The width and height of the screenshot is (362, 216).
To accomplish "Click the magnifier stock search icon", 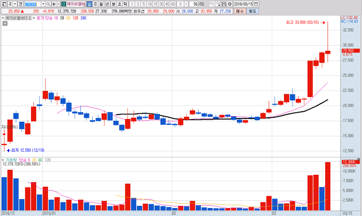I will pyautogui.click(x=48, y=4).
